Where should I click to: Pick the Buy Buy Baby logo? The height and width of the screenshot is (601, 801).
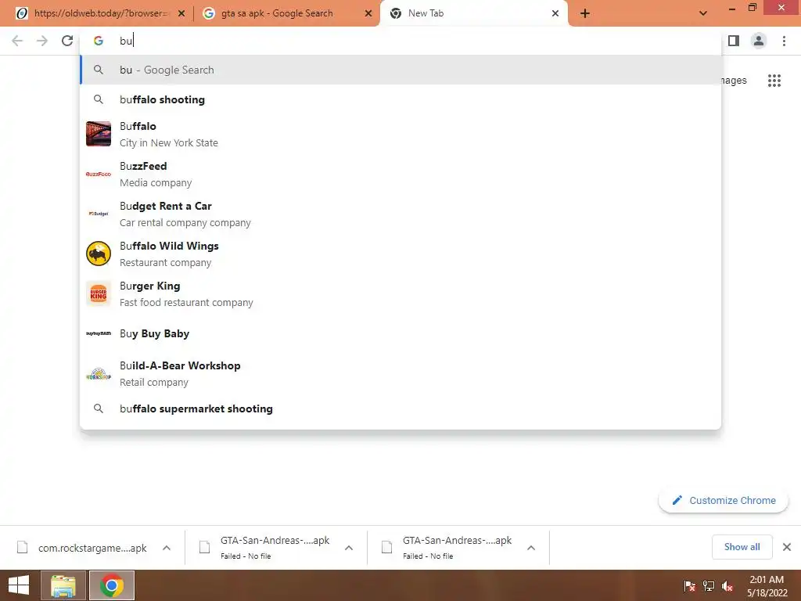tap(99, 333)
